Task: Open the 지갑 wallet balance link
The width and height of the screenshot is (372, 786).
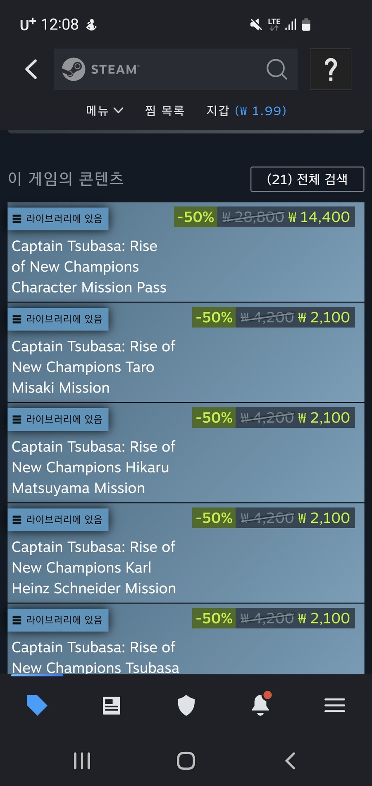Action: [246, 110]
